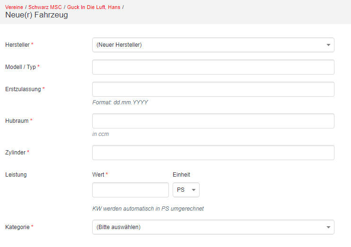Click the Zylinder input field
351x247 pixels.
(x=213, y=153)
